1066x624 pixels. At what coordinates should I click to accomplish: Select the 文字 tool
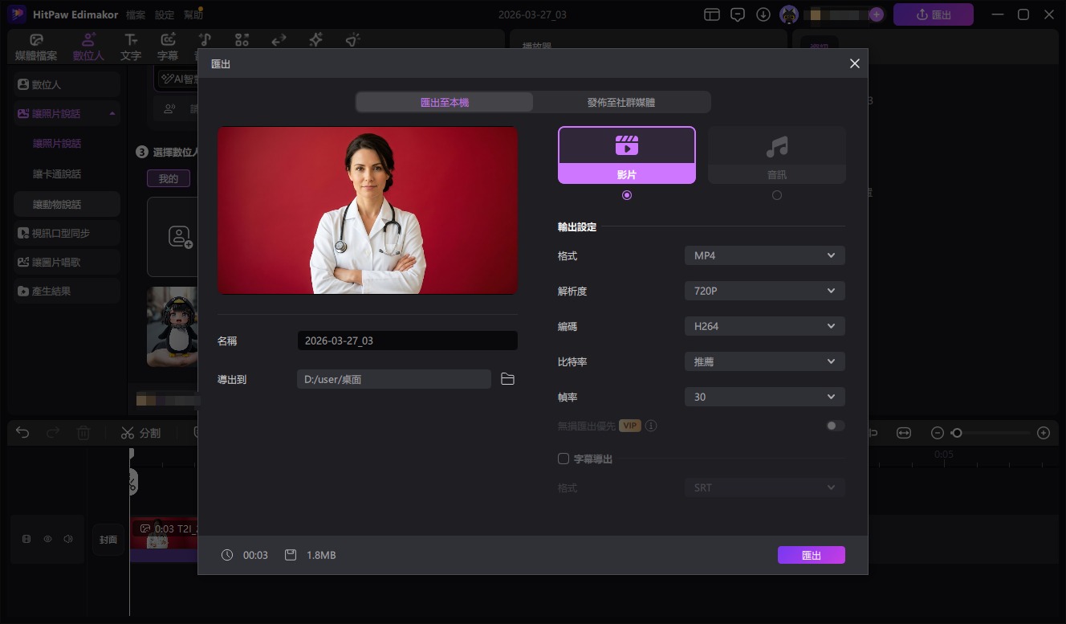point(130,46)
